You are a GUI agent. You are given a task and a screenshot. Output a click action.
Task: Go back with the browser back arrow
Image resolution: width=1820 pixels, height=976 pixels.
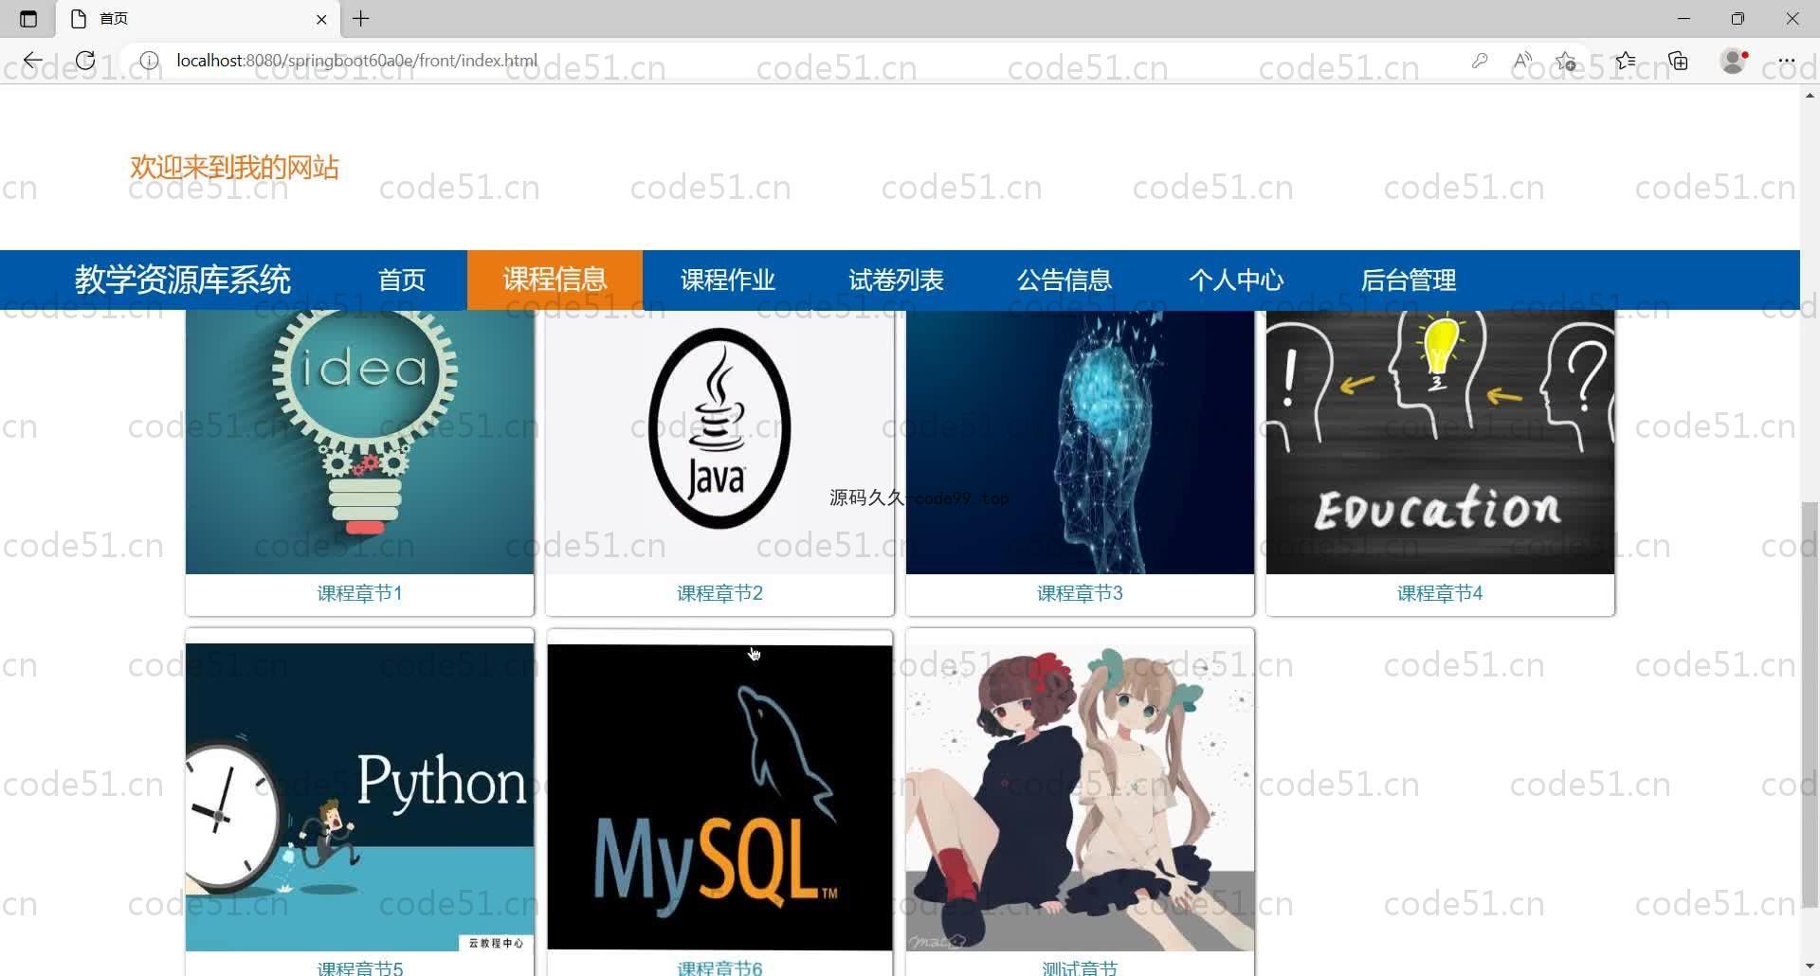32,61
